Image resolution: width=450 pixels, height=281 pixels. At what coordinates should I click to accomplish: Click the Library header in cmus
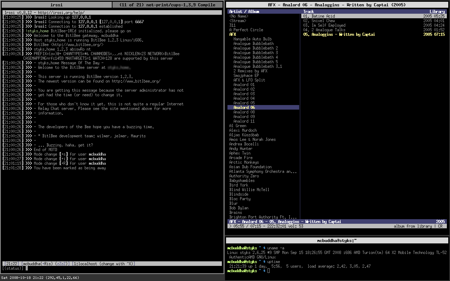pyautogui.click(x=437, y=12)
